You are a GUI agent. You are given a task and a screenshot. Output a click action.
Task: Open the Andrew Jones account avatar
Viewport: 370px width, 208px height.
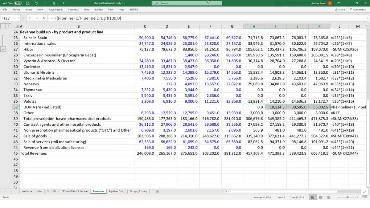[x=330, y=3]
